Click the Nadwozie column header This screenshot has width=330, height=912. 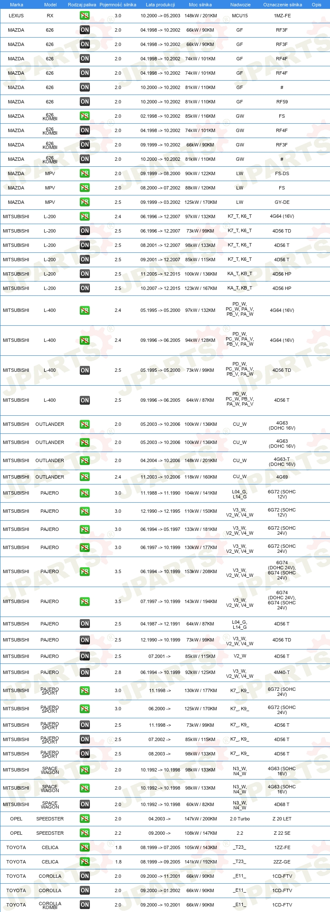click(x=241, y=5)
